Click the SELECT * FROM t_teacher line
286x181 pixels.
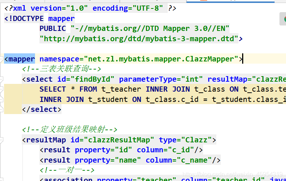point(163,89)
